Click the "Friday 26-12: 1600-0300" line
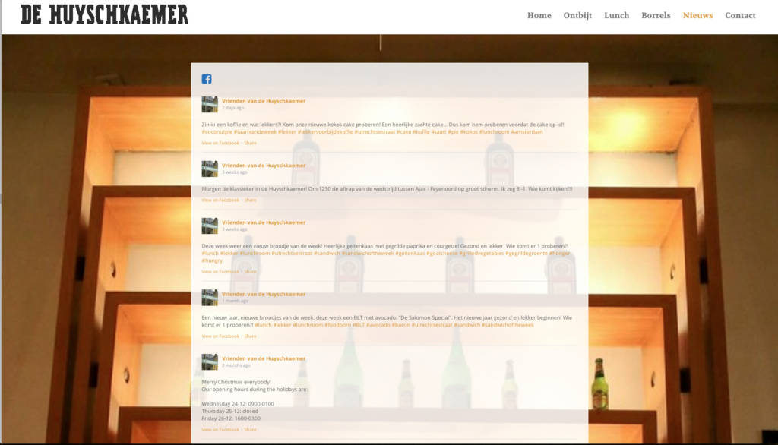The image size is (778, 445). click(x=231, y=418)
